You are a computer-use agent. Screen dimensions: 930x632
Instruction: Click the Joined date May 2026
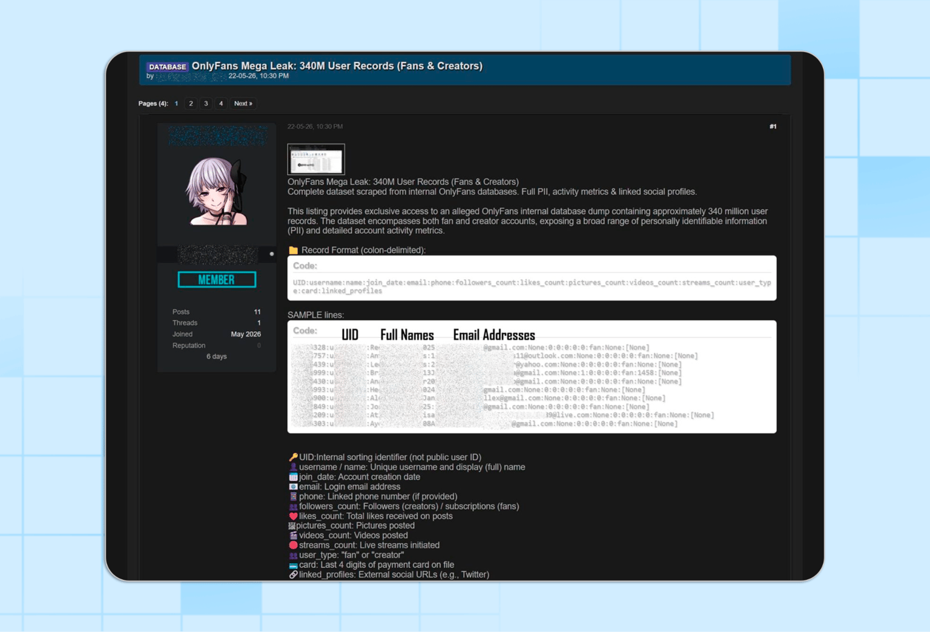(x=246, y=334)
